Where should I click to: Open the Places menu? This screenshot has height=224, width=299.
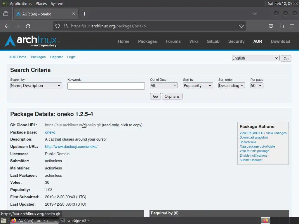click(x=41, y=3)
